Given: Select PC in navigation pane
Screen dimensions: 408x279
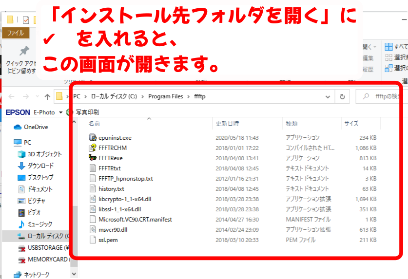Looking at the screenshot, I should [22, 143].
